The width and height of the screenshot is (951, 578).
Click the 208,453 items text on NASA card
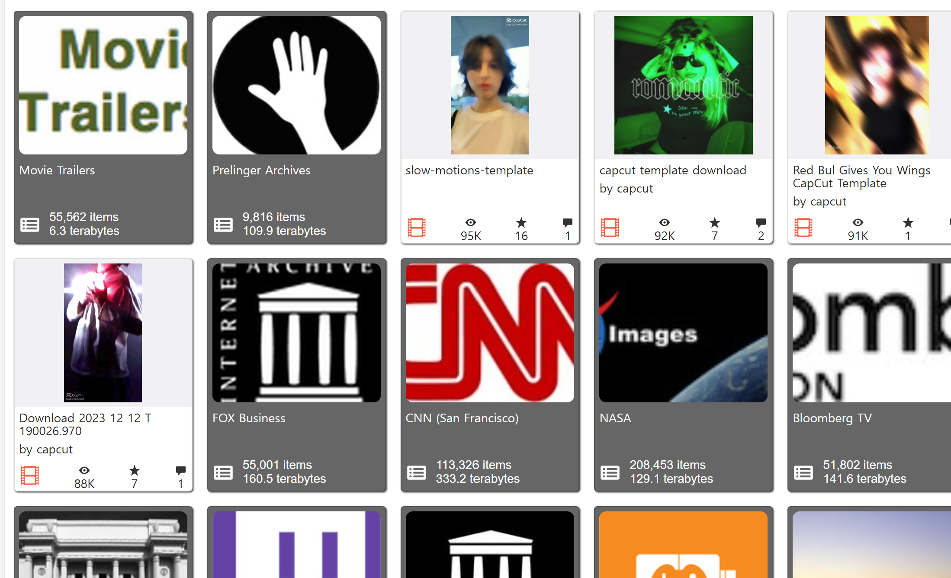click(668, 465)
